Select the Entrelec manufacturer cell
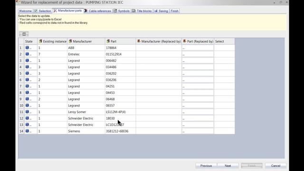Image resolution: width=304 pixels, height=171 pixels. (x=86, y=54)
